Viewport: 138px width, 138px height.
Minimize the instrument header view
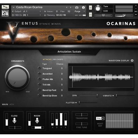pos(136,8)
